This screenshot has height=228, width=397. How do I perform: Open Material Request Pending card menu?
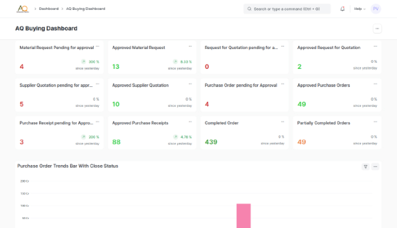point(98,47)
